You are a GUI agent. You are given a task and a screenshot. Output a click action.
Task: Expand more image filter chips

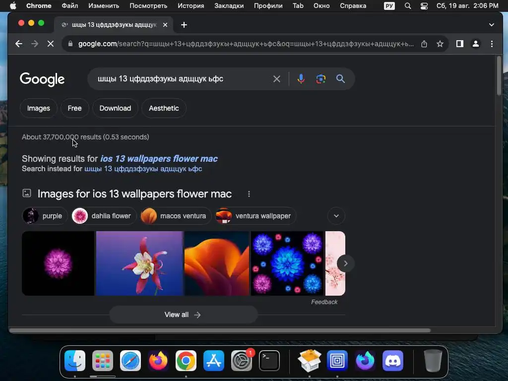pos(336,216)
